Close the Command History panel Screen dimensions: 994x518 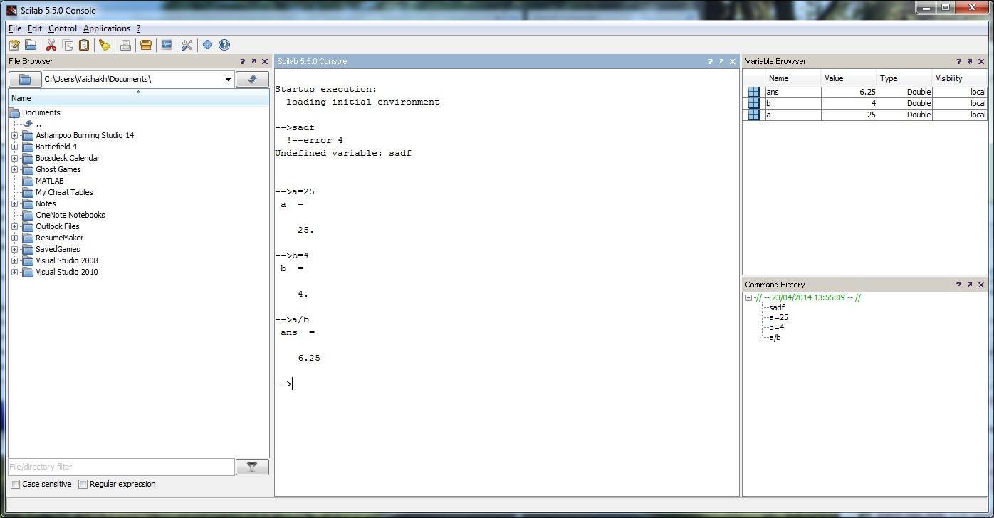(981, 285)
